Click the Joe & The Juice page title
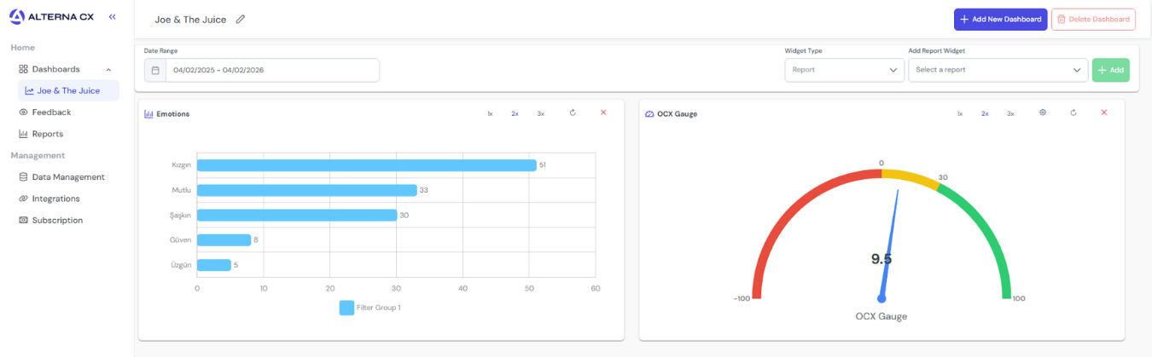The width and height of the screenshot is (1152, 357). click(x=190, y=19)
